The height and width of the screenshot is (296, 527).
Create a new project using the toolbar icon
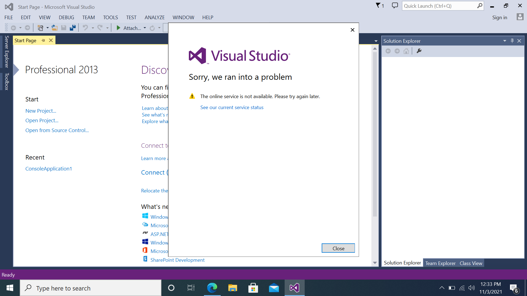pyautogui.click(x=41, y=27)
